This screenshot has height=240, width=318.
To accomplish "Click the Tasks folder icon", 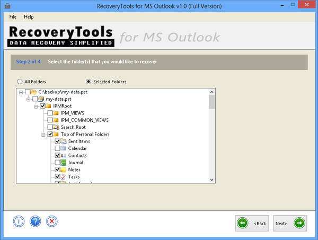I will (x=63, y=177).
